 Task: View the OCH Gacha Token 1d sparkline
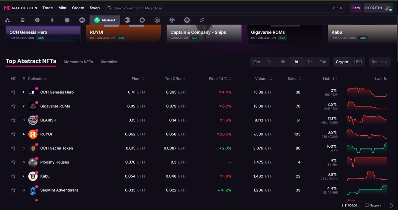[367, 148]
